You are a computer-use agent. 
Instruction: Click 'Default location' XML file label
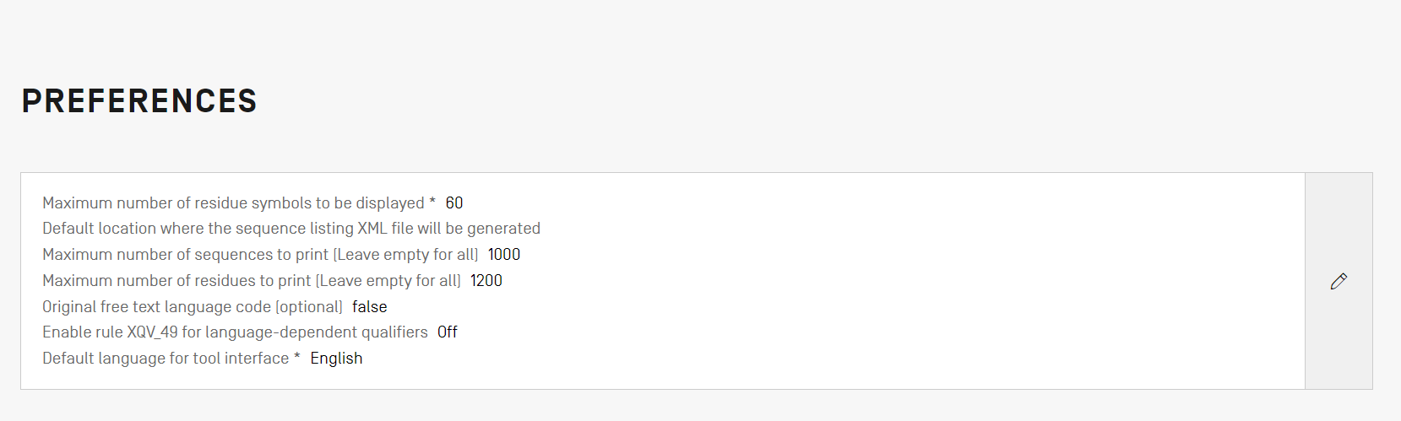[x=291, y=229]
